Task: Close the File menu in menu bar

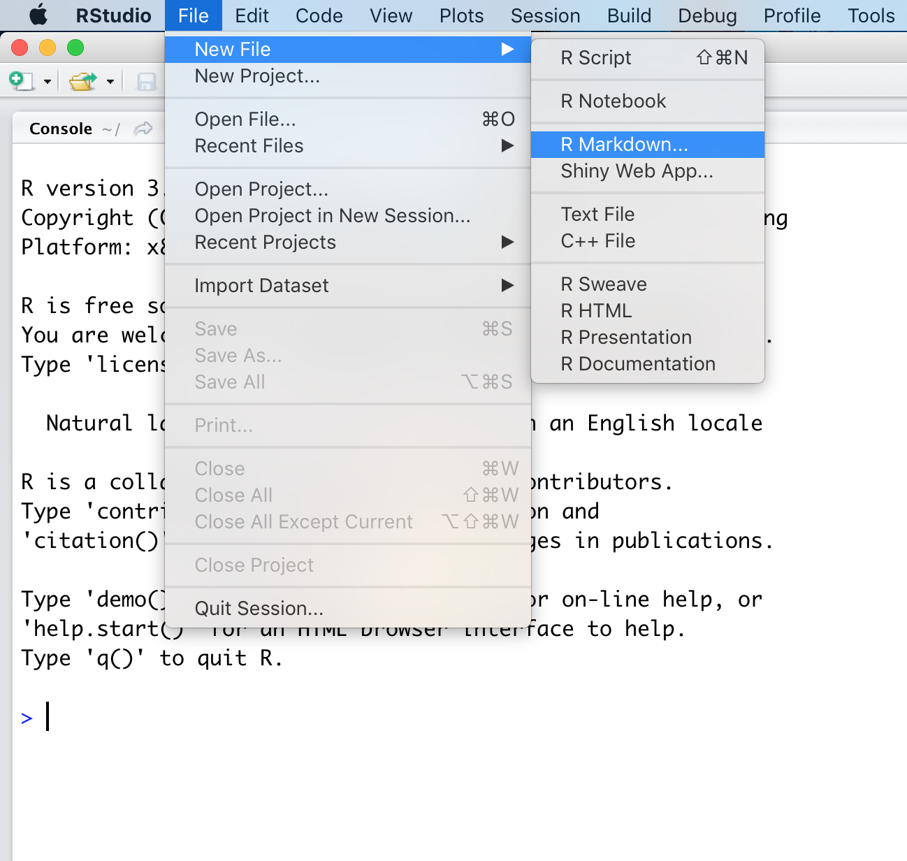Action: tap(194, 15)
